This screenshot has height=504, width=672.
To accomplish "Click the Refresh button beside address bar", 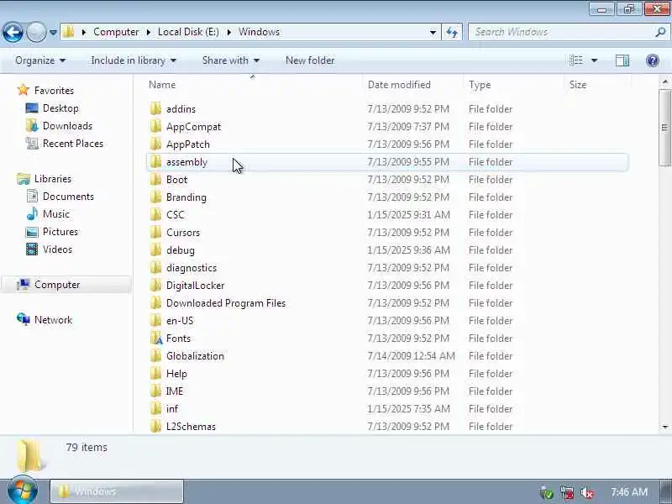I will [x=452, y=32].
